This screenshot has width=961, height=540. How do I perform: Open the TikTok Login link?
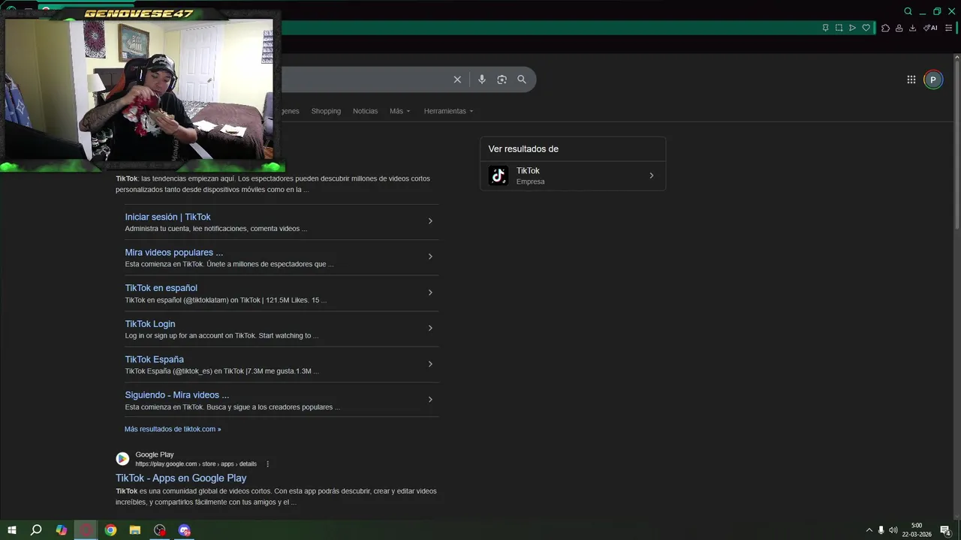pos(150,324)
